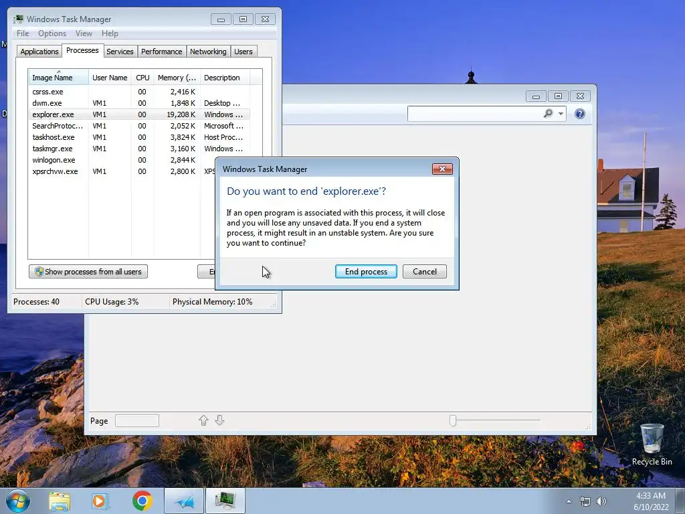
Task: Switch to the Performance tab
Action: click(x=162, y=52)
